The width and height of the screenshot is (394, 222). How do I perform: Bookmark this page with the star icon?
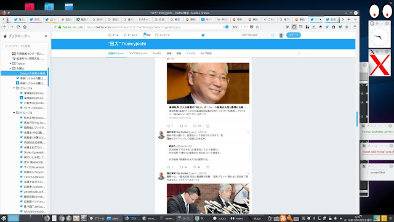click(x=257, y=27)
